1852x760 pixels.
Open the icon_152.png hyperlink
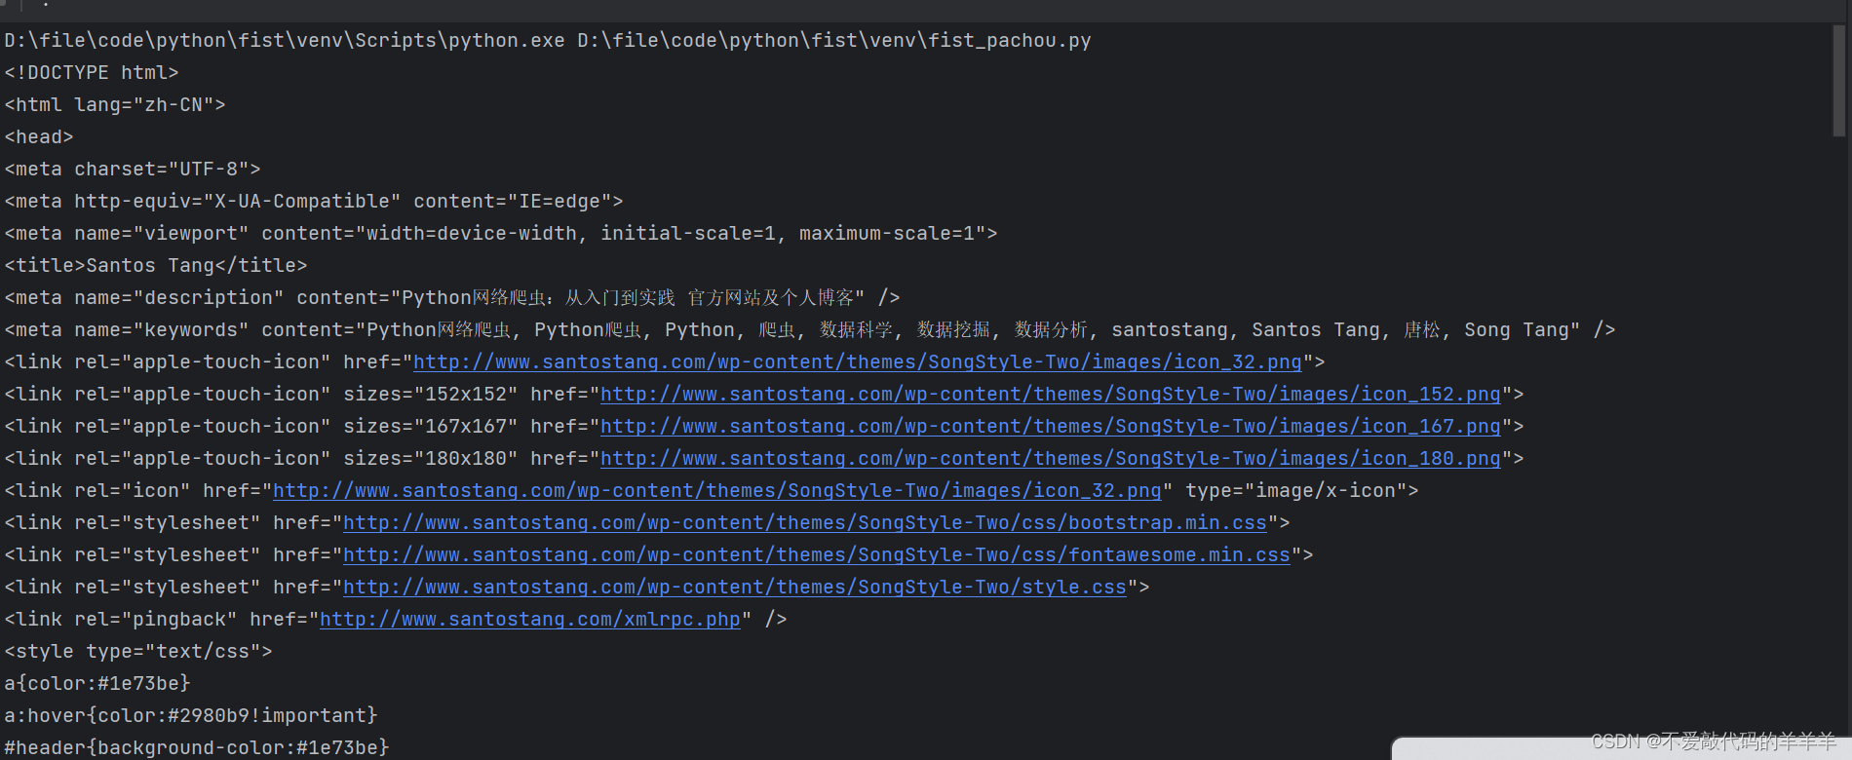(1051, 395)
